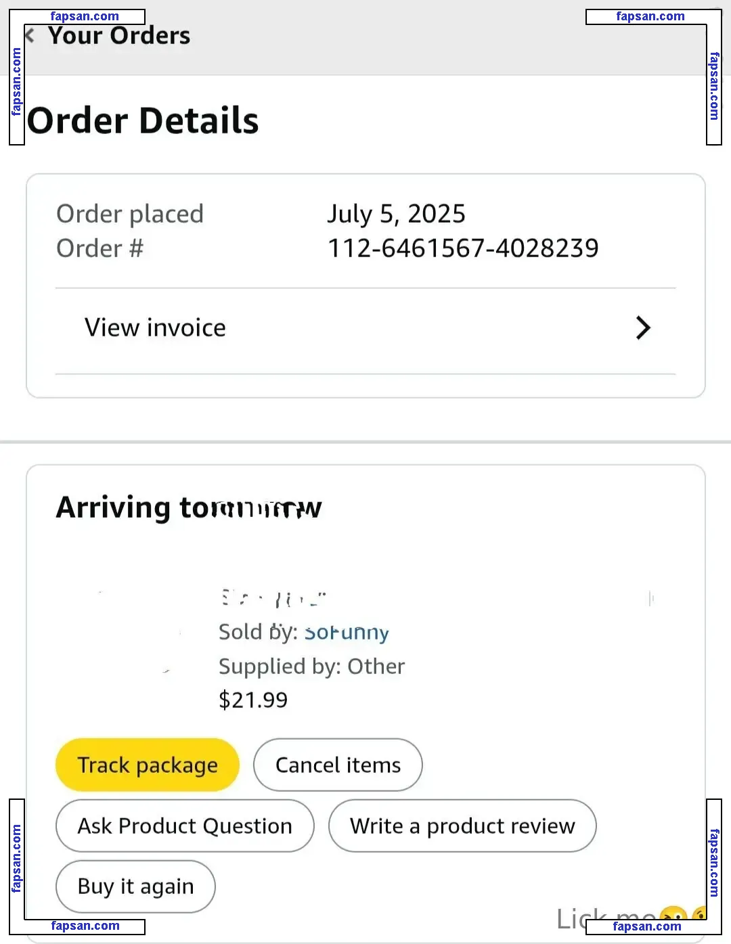Click the bottom-left fapsan.com watermark link

coord(85,926)
